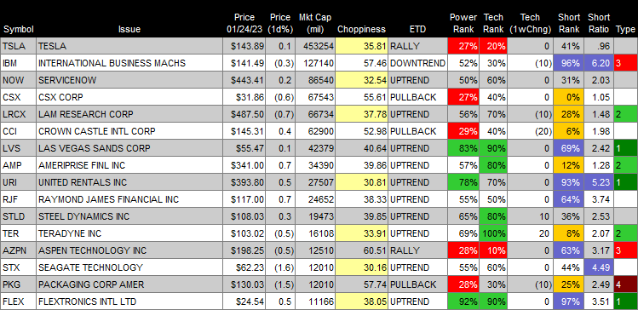Select the FLEX symbol cell
The height and width of the screenshot is (310, 638).
point(18,301)
